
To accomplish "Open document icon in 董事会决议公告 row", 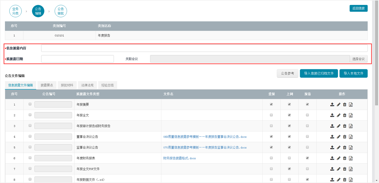I will (351, 137).
